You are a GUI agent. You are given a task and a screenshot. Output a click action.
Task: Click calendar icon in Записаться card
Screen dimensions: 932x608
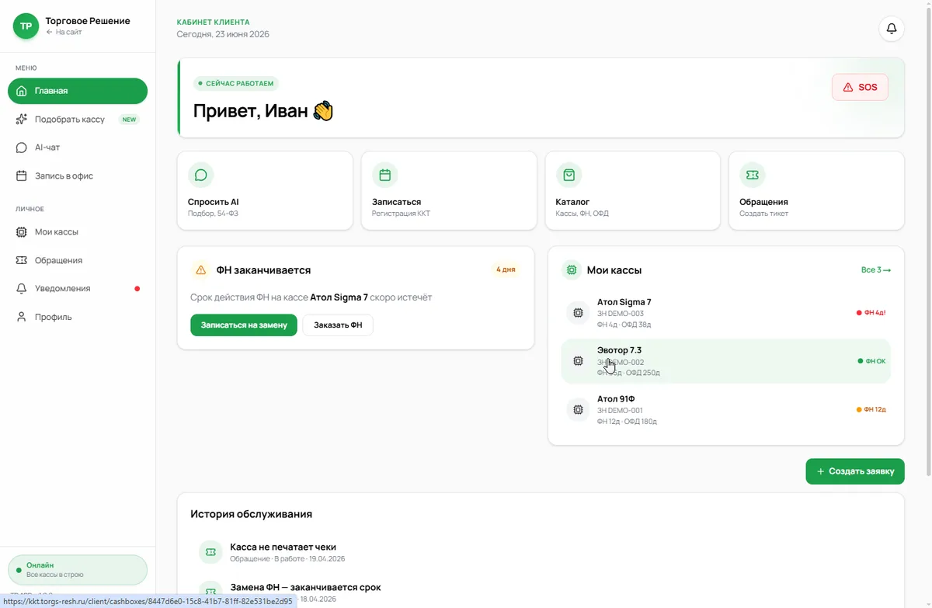pos(384,175)
